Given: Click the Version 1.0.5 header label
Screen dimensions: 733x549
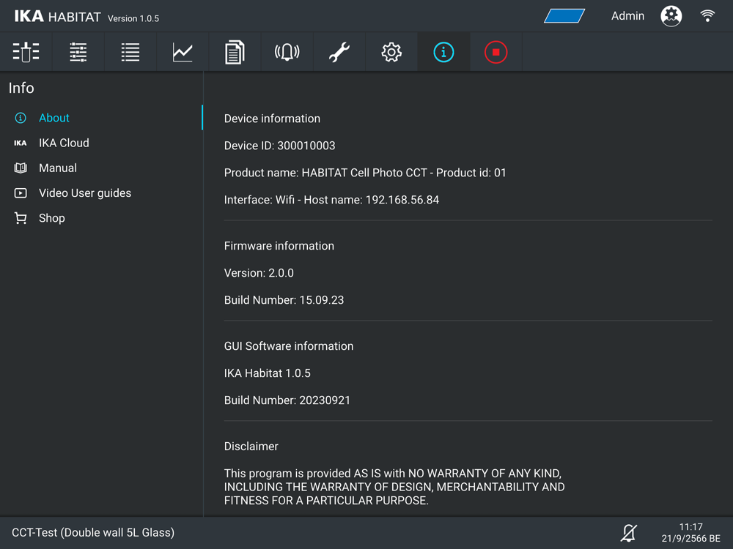Looking at the screenshot, I should tap(133, 19).
